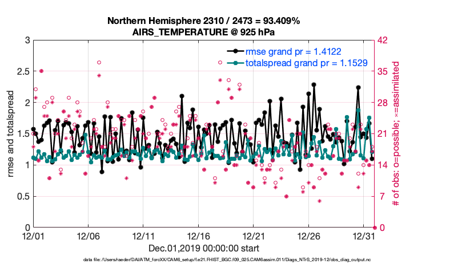Viewport: 474px width, 268px height.
Task: Click the 0.5 left y-axis tick label
Action: point(22,197)
